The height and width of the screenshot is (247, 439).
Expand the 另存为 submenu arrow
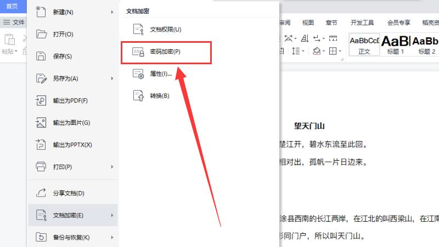tap(112, 78)
